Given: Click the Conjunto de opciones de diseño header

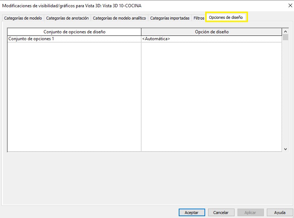Looking at the screenshot, I should coord(74,32).
